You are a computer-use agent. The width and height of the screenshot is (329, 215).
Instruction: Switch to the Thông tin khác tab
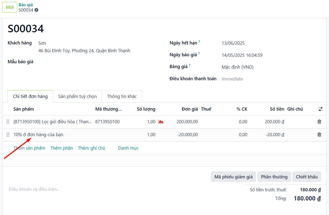click(122, 97)
